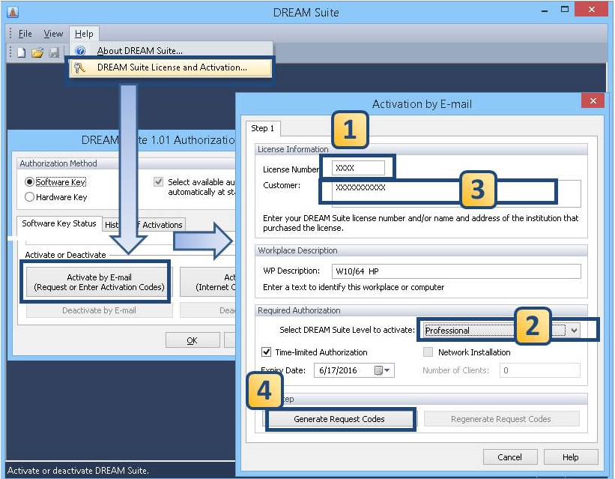The width and height of the screenshot is (615, 479).
Task: Click the 'Workplace Description' group label
Action: 297,250
